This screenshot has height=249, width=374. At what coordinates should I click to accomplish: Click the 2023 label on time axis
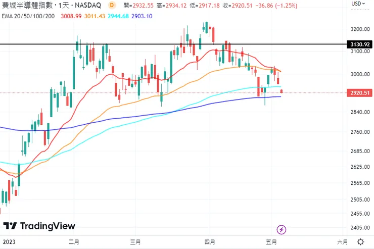(9, 242)
